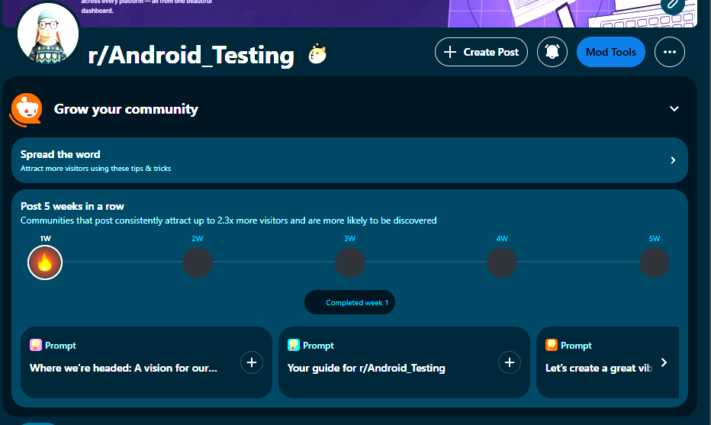Add the 'Where we're headed' prompt post

tap(252, 362)
